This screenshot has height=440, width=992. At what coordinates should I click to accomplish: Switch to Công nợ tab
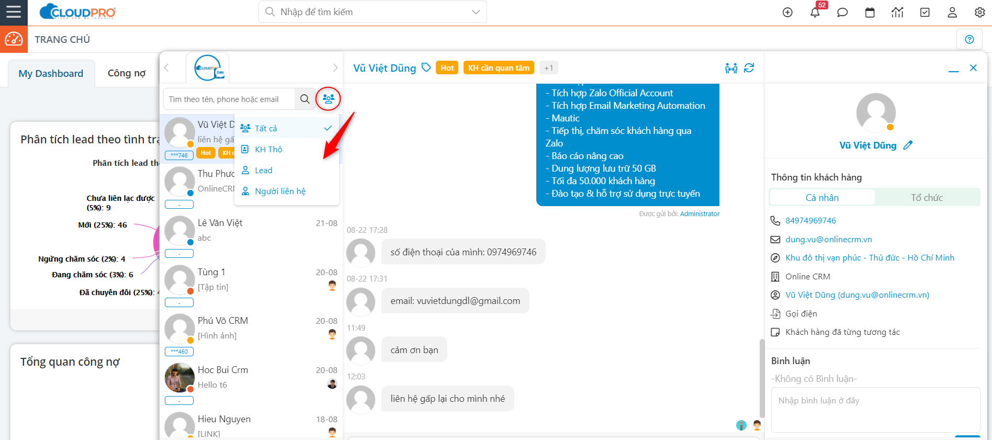127,73
